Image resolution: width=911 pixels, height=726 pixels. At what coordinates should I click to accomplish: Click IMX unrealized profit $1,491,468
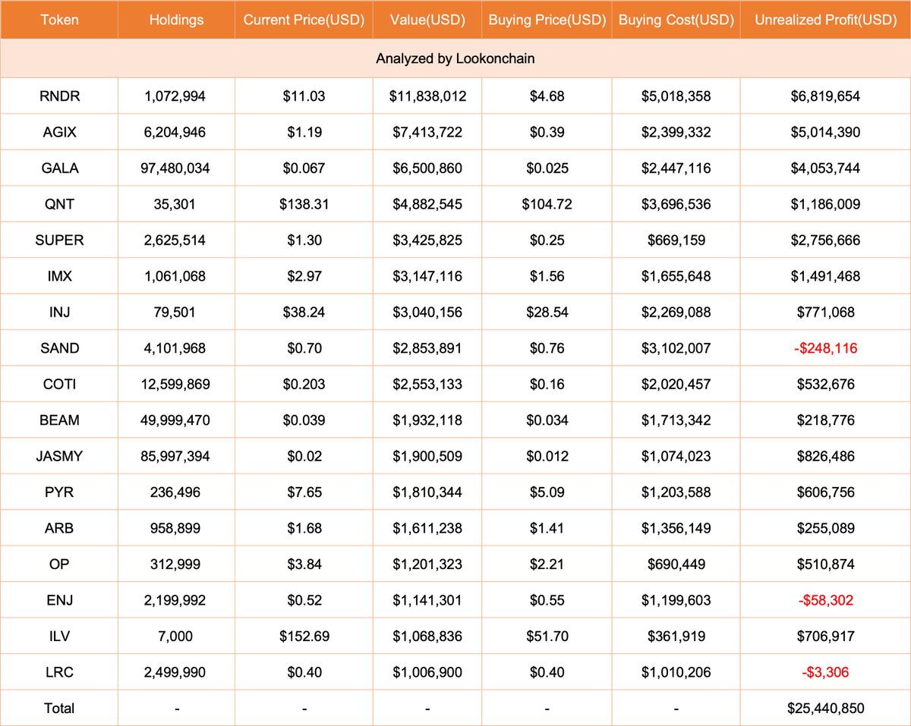point(826,276)
